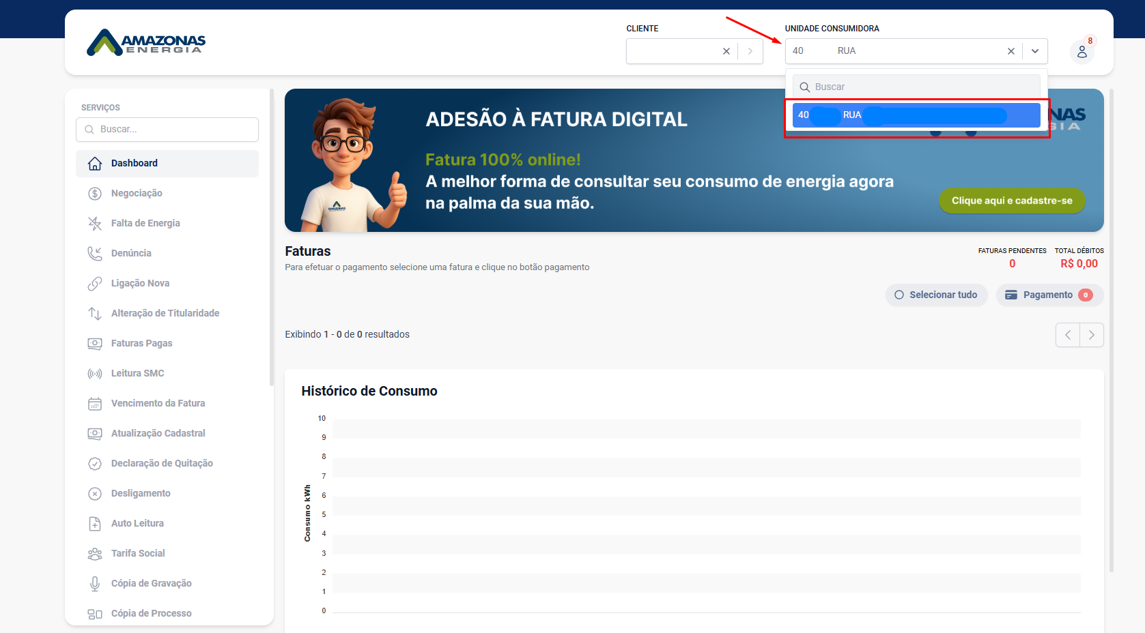1145x633 pixels.
Task: Open Denúncia phone icon entry
Action: click(95, 253)
